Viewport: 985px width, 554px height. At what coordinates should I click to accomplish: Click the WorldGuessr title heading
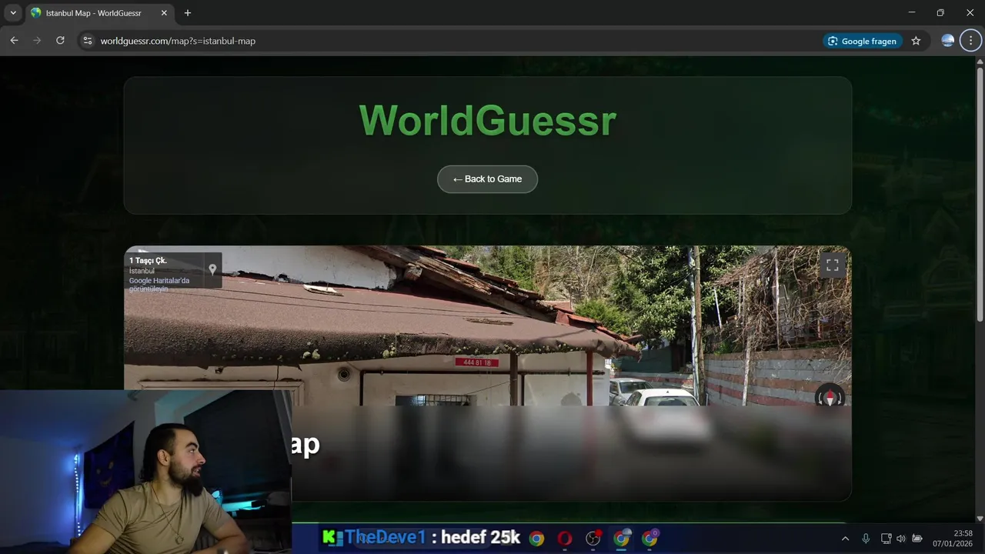pyautogui.click(x=487, y=121)
